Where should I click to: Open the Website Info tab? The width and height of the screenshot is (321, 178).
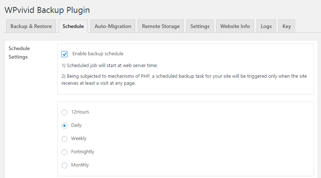coord(235,26)
